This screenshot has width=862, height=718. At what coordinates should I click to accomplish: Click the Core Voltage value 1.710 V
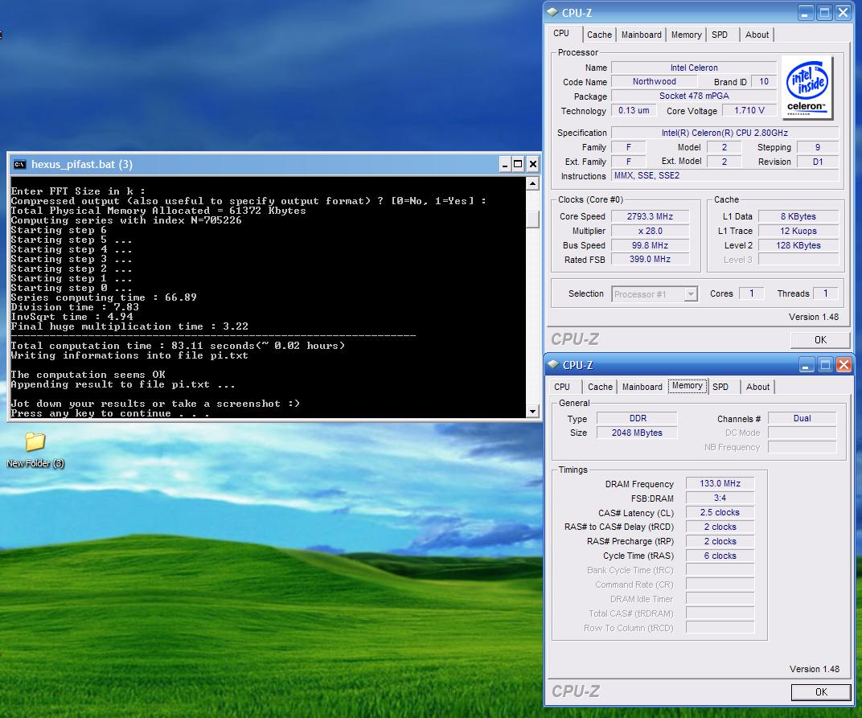pos(749,110)
